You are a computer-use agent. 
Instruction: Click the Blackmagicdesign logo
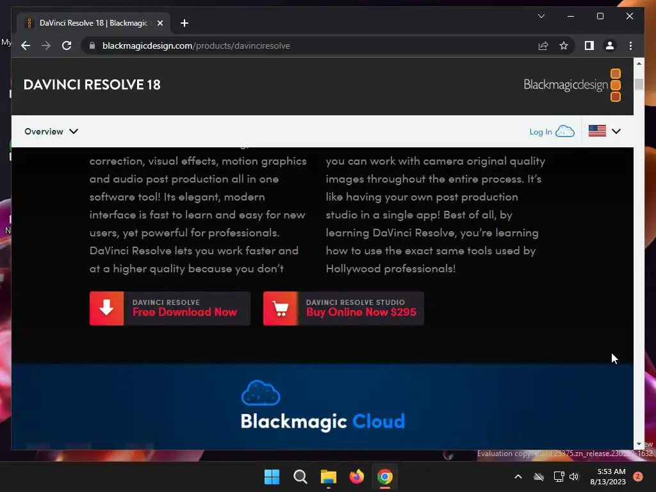(x=572, y=85)
